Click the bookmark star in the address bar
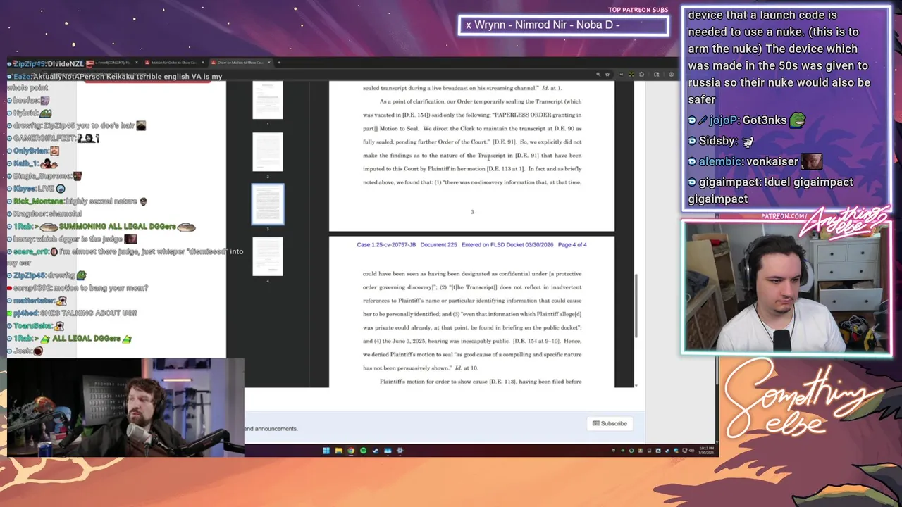This screenshot has height=507, width=902. click(607, 74)
